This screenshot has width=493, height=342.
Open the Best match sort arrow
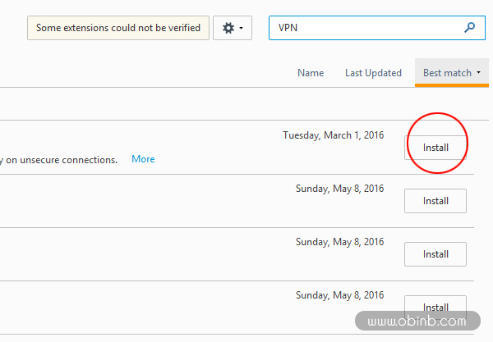478,72
